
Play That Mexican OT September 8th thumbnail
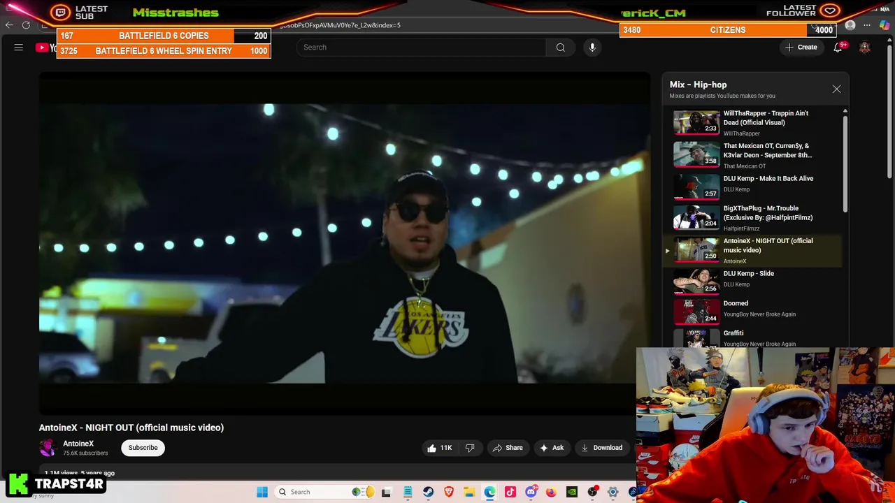click(x=696, y=154)
